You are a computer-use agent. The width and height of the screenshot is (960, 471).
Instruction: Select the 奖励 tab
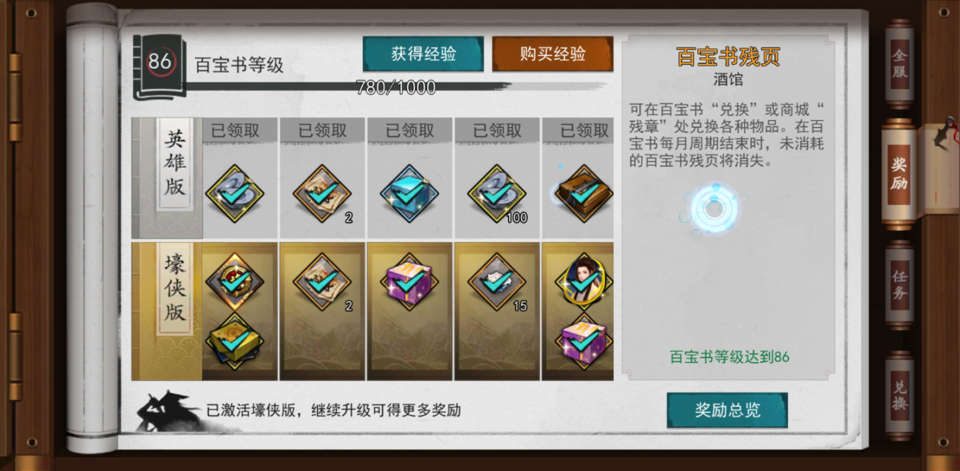899,174
